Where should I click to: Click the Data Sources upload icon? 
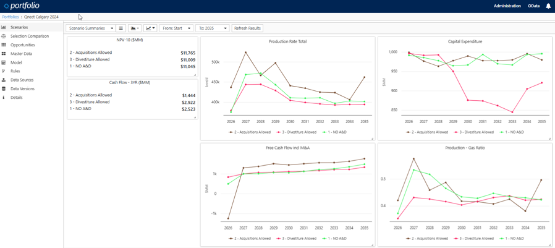tap(4, 80)
